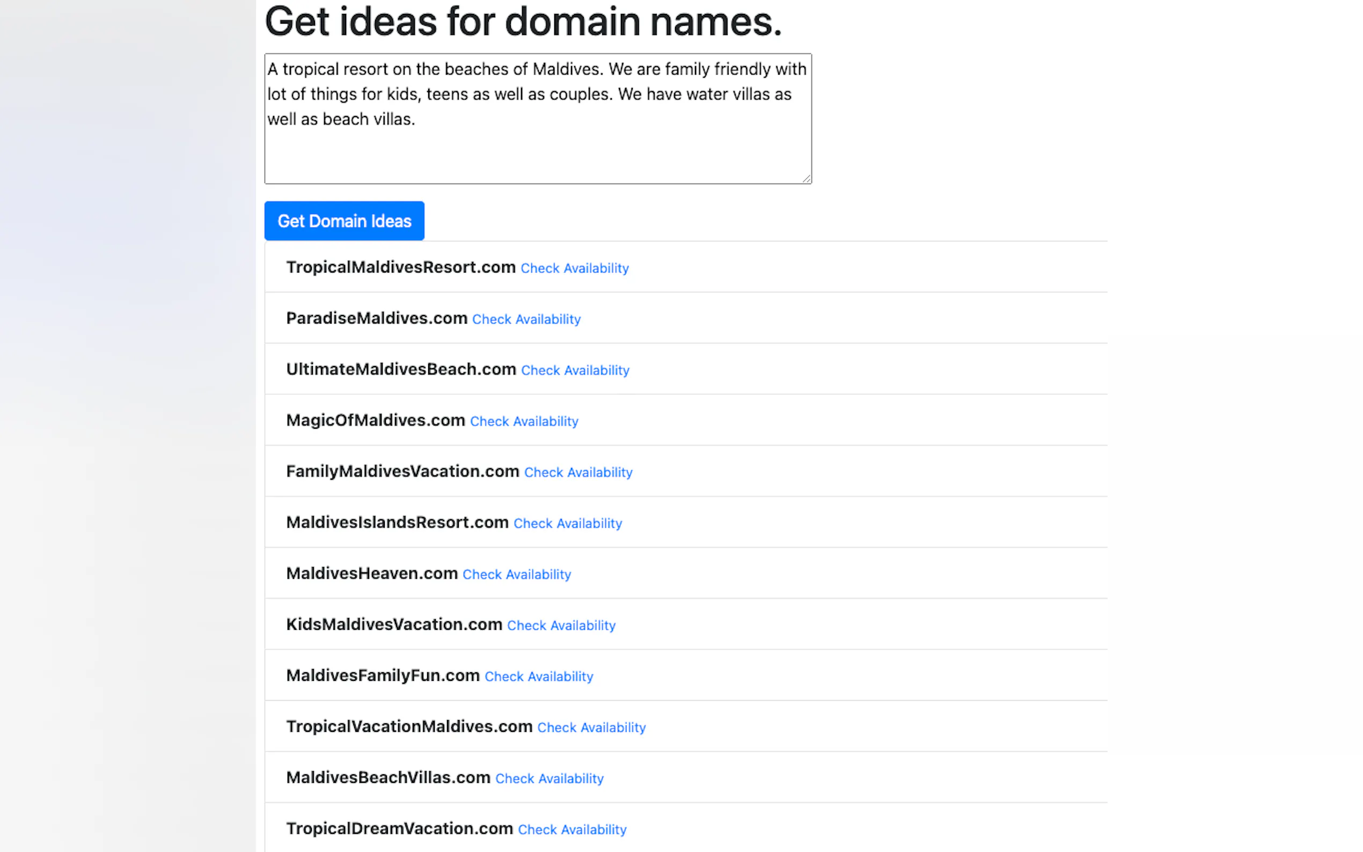Click the ParadiseMaldives.com domain name text
Viewport: 1363px width, 852px height.
(376, 318)
